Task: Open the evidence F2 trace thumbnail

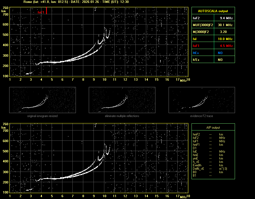Action: click(x=202, y=100)
